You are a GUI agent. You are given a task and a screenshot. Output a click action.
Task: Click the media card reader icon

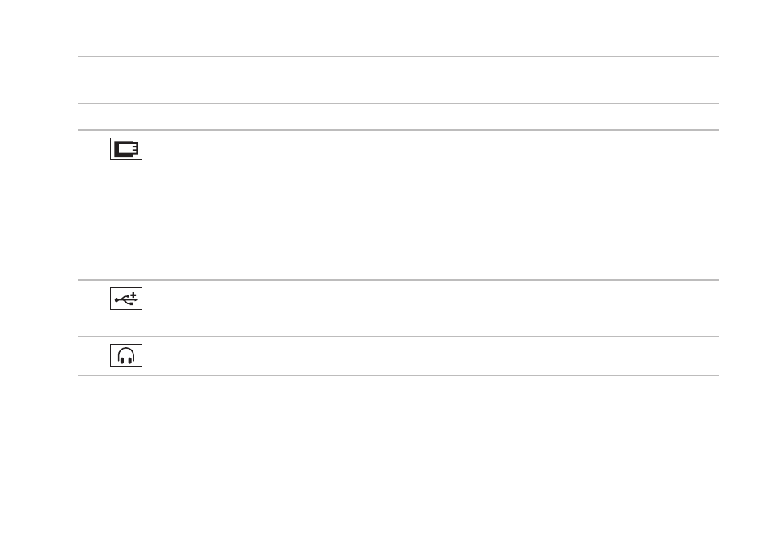(x=126, y=149)
